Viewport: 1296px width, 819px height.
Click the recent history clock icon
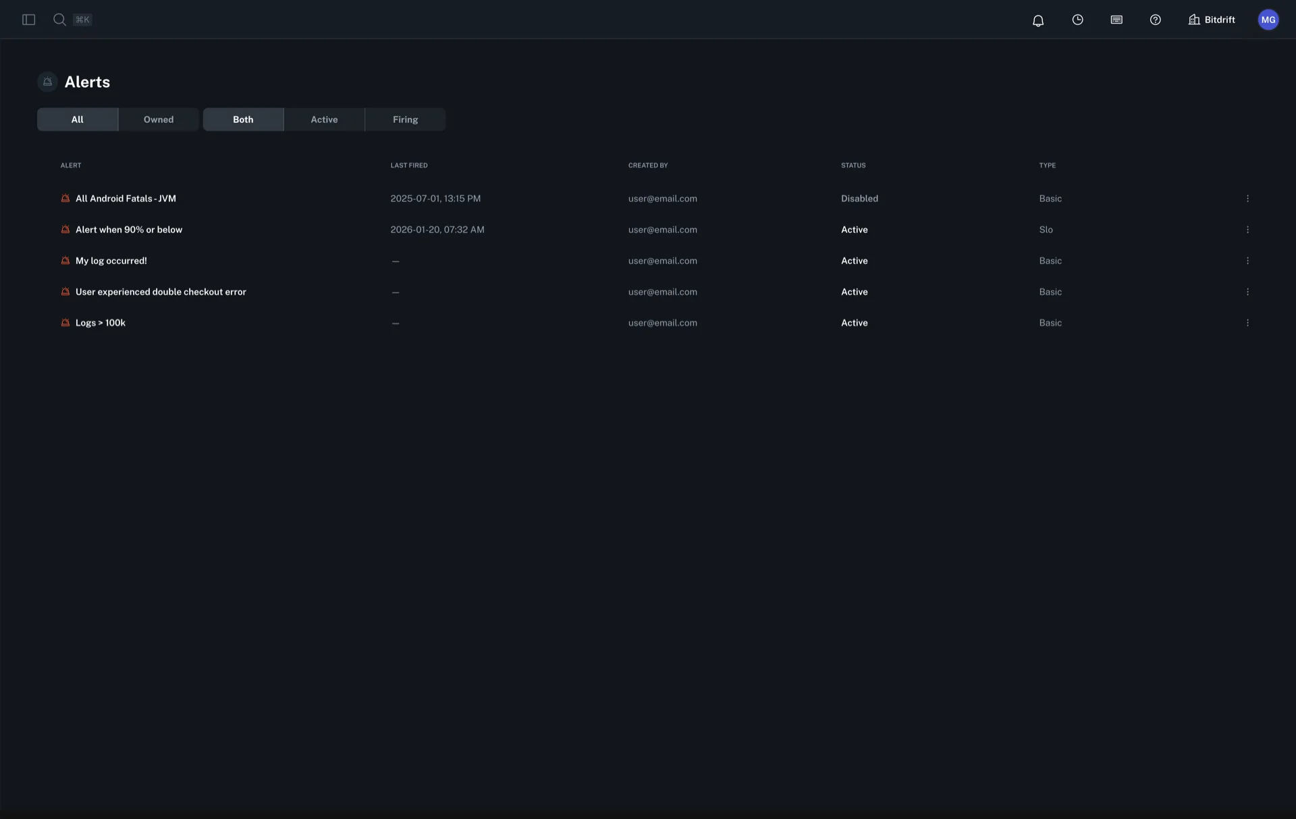pyautogui.click(x=1077, y=20)
